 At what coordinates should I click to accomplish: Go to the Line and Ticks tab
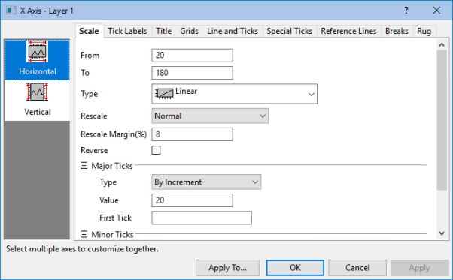coord(233,31)
